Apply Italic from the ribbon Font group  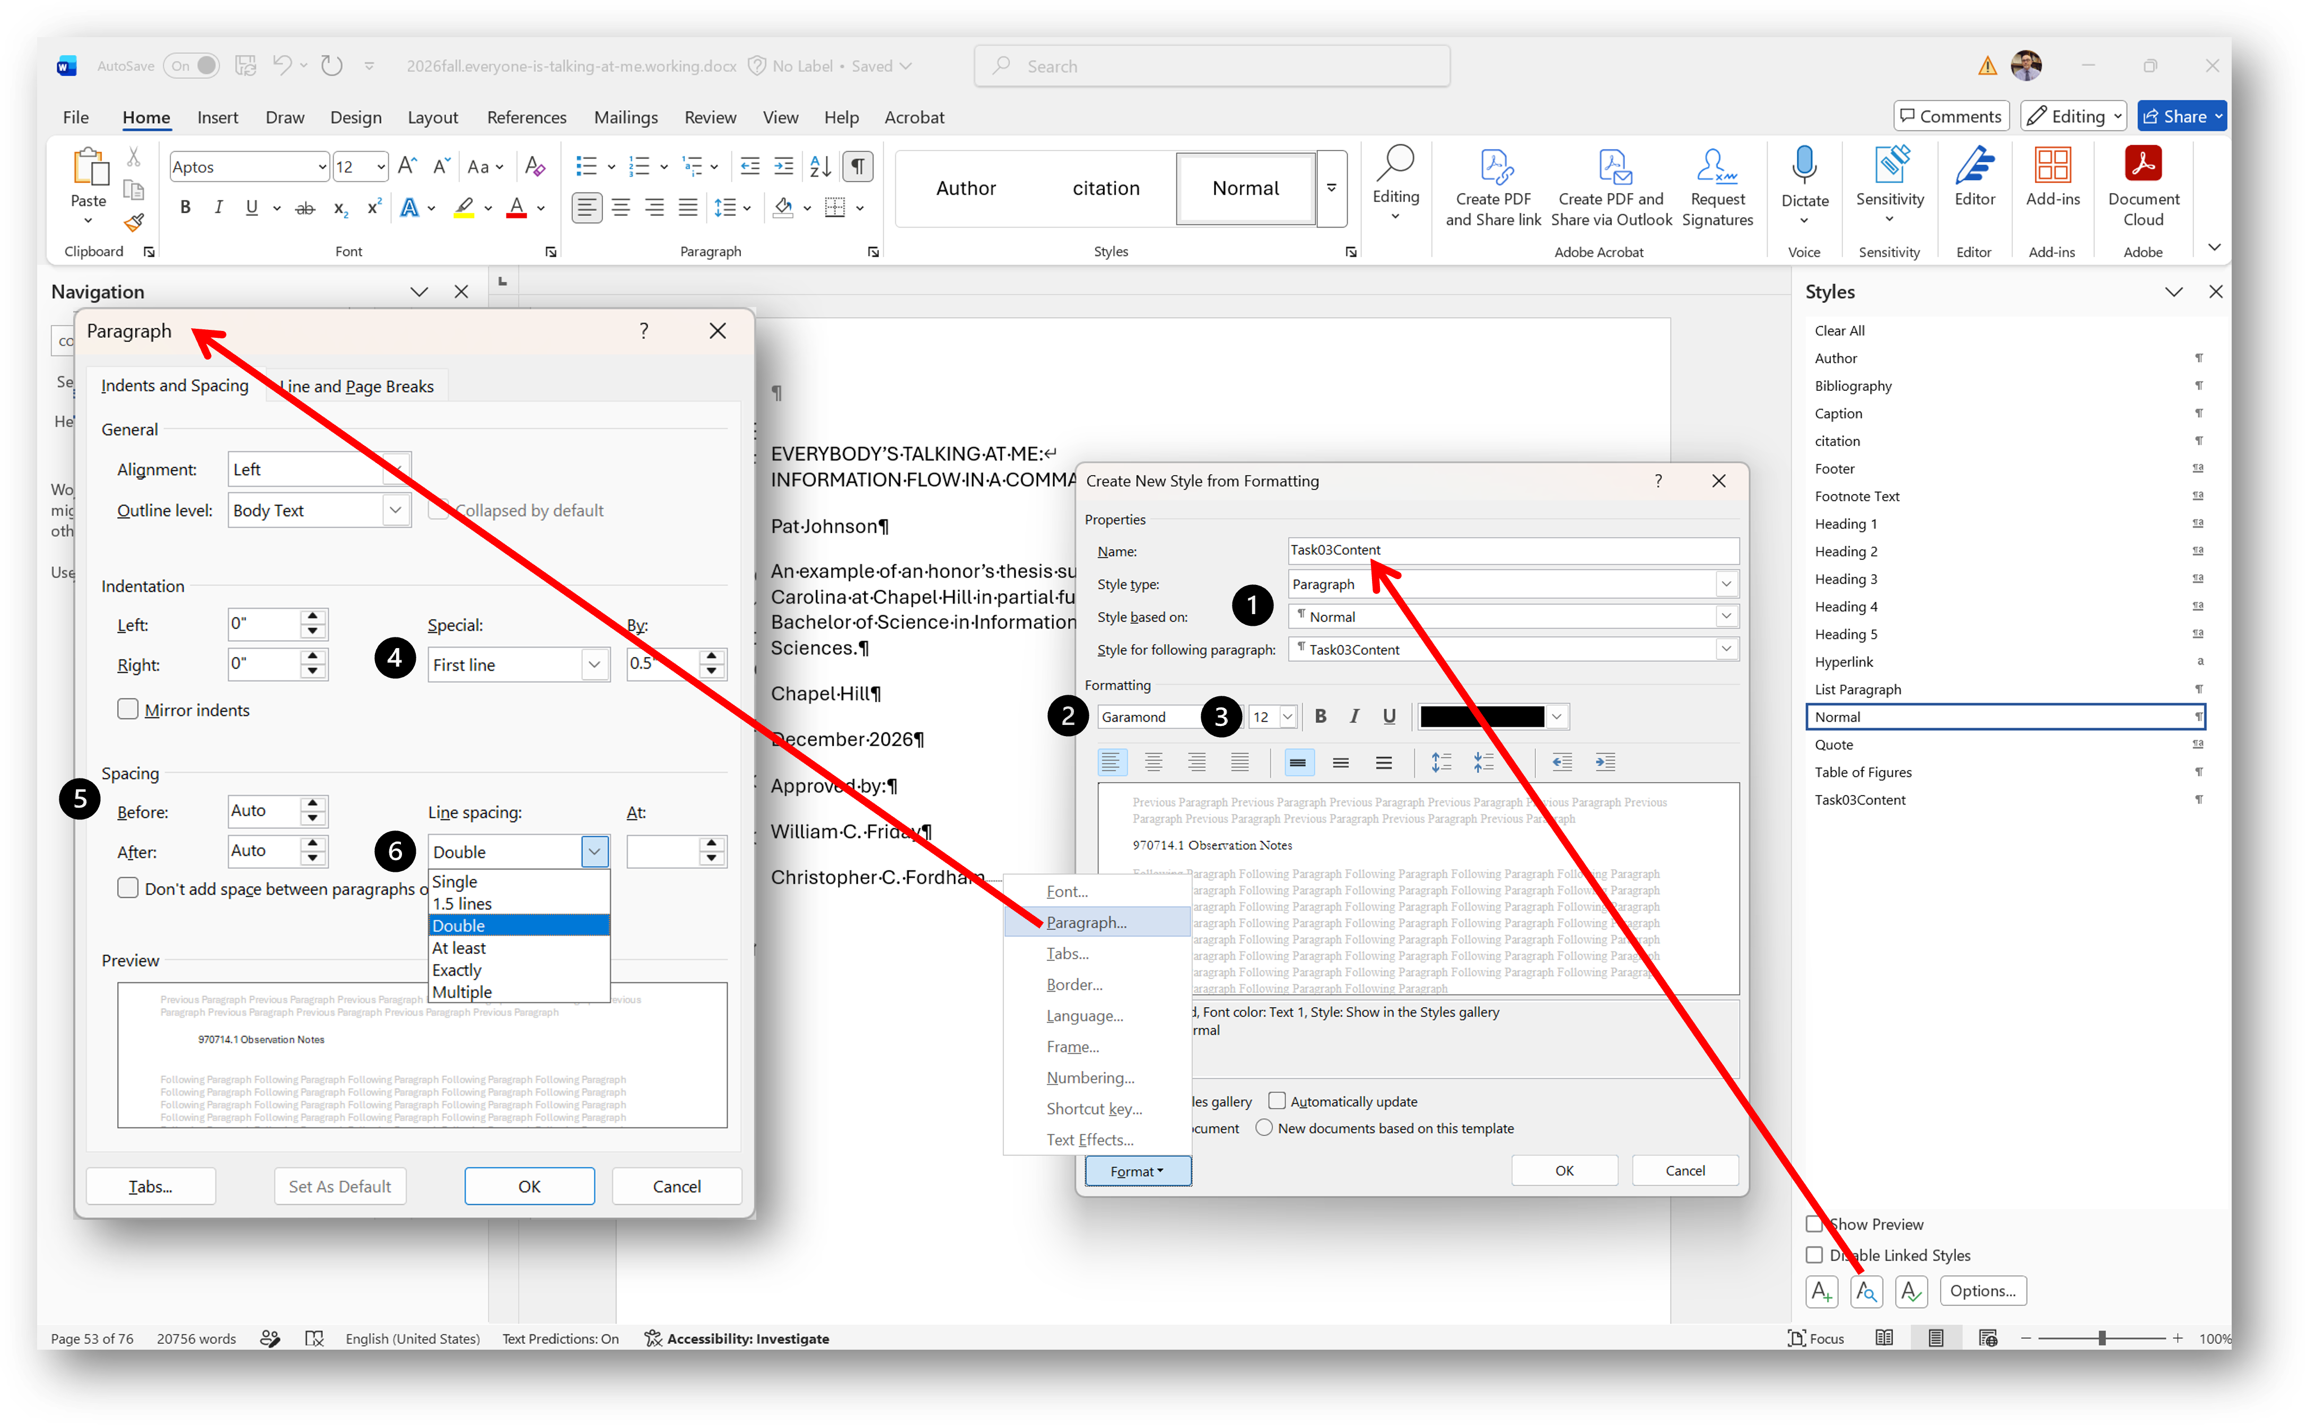[219, 207]
